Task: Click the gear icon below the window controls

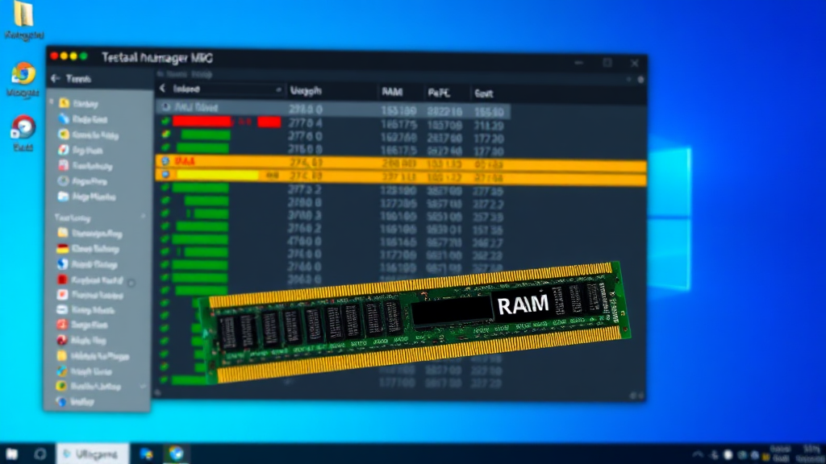Action: pos(640,80)
